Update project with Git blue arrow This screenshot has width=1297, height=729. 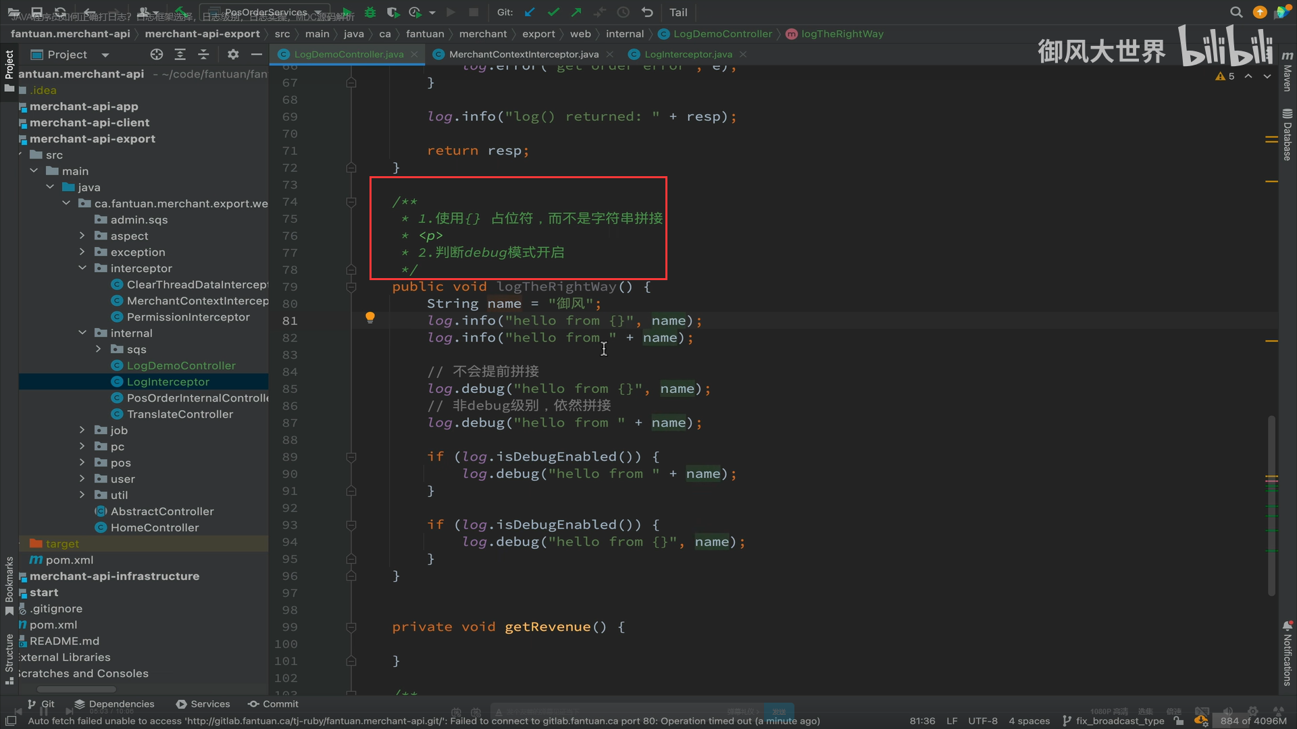pos(530,12)
